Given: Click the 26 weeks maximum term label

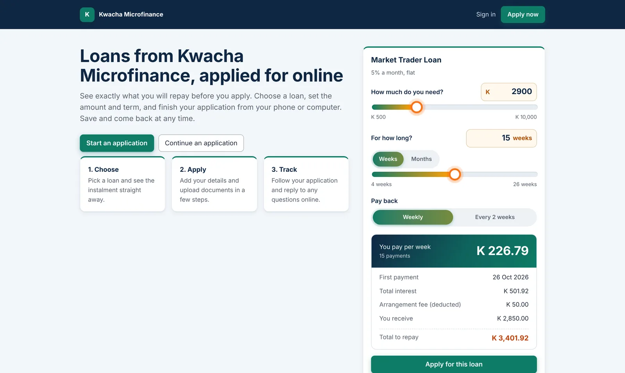Looking at the screenshot, I should click(525, 184).
